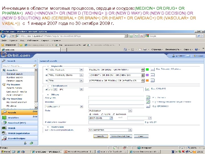Open the address bar URL history dropdown
Image resolution: width=205 pixels, height=154 pixels.
[126, 36]
